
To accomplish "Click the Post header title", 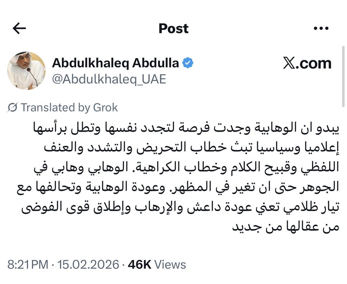I will [173, 28].
